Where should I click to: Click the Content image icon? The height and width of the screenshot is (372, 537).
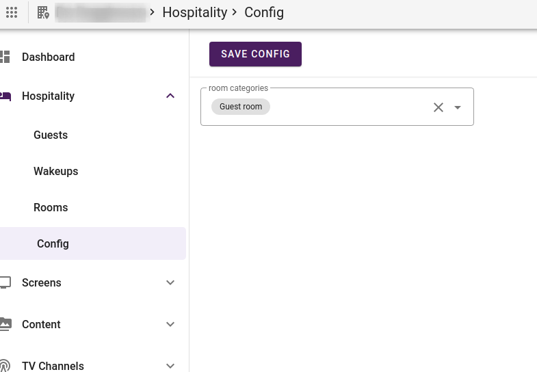pyautogui.click(x=5, y=324)
